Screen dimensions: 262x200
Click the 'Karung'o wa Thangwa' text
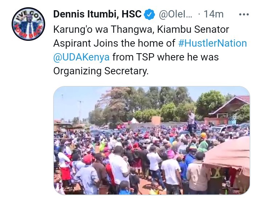tap(104, 30)
